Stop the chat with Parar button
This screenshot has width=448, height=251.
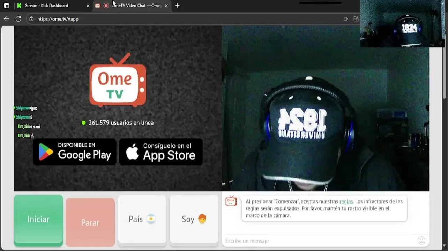pos(90,222)
